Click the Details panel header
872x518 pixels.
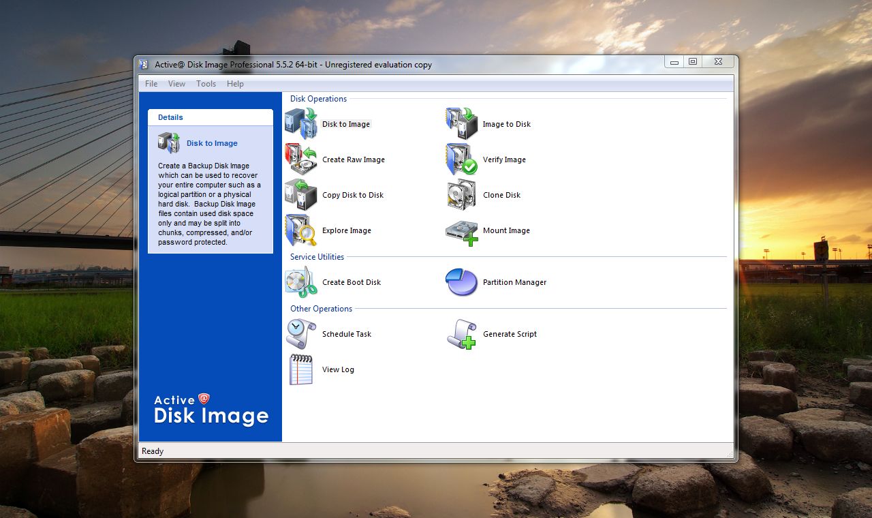[x=211, y=117]
